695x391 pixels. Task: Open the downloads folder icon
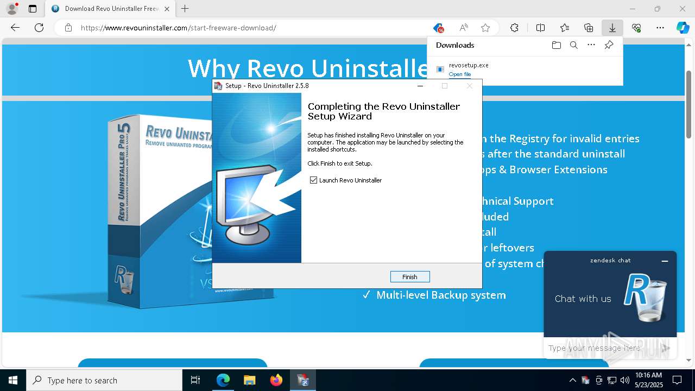coord(556,45)
